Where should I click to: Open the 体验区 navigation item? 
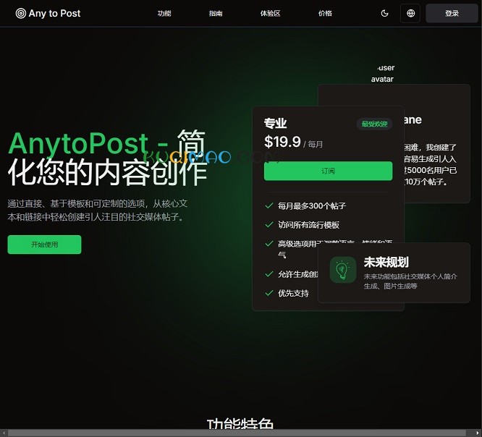pyautogui.click(x=270, y=13)
